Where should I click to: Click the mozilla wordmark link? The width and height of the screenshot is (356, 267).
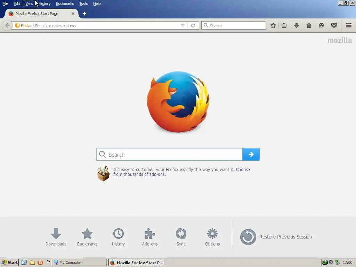(340, 40)
